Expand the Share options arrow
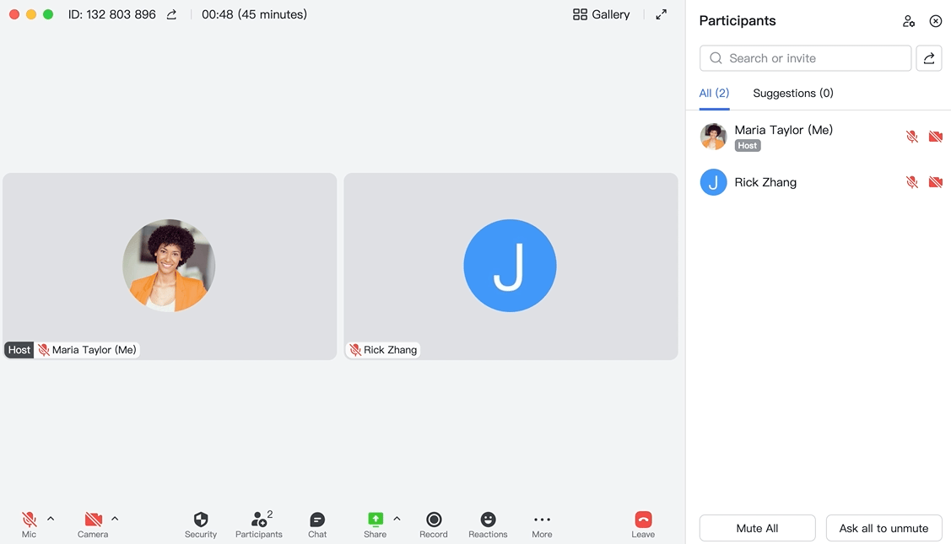Viewport: 951px width, 544px height. click(x=397, y=519)
